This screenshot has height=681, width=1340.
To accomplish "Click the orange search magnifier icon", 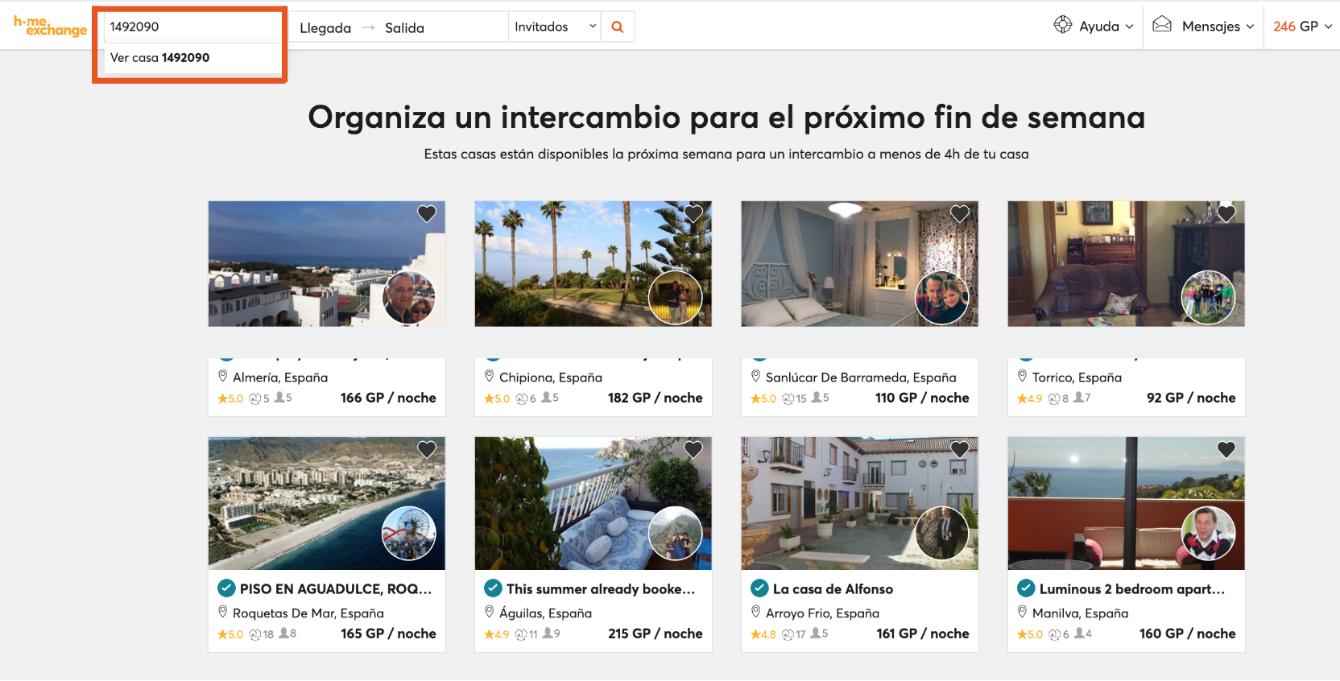I will [x=618, y=27].
